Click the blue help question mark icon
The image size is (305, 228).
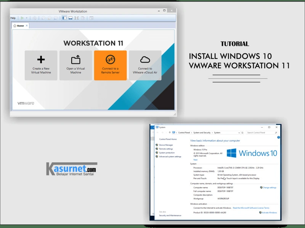(278, 137)
